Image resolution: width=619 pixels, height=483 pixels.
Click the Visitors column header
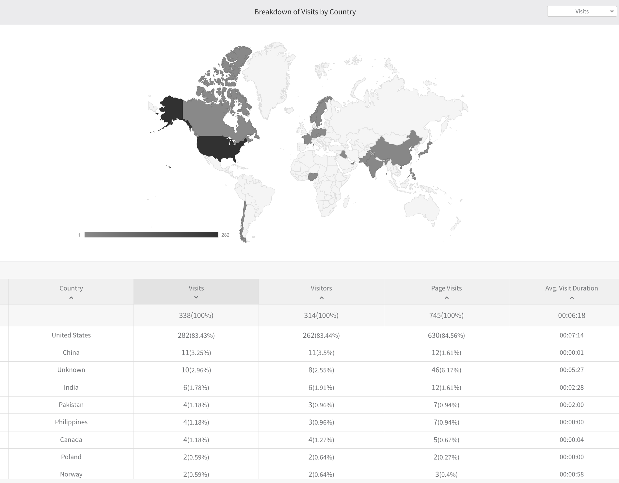[x=321, y=292]
